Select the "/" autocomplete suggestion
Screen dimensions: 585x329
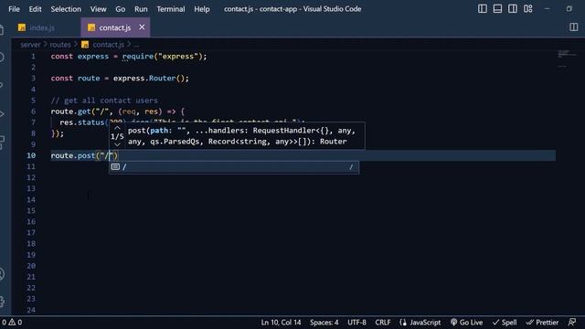point(234,167)
